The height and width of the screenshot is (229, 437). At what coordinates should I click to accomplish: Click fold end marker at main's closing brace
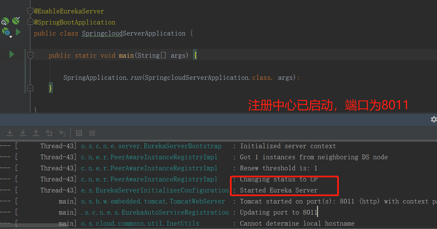click(30, 88)
